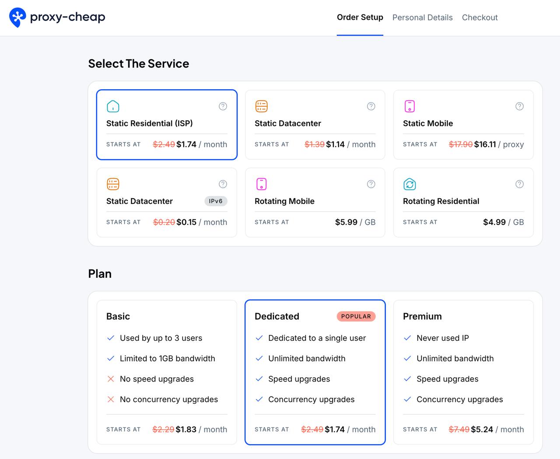Select the Static Datacenter service card
The image size is (560, 459).
point(315,125)
